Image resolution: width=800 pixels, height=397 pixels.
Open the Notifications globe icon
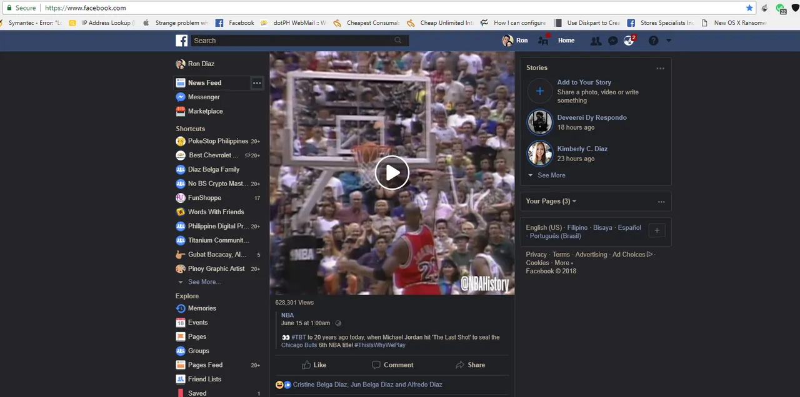pyautogui.click(x=629, y=41)
